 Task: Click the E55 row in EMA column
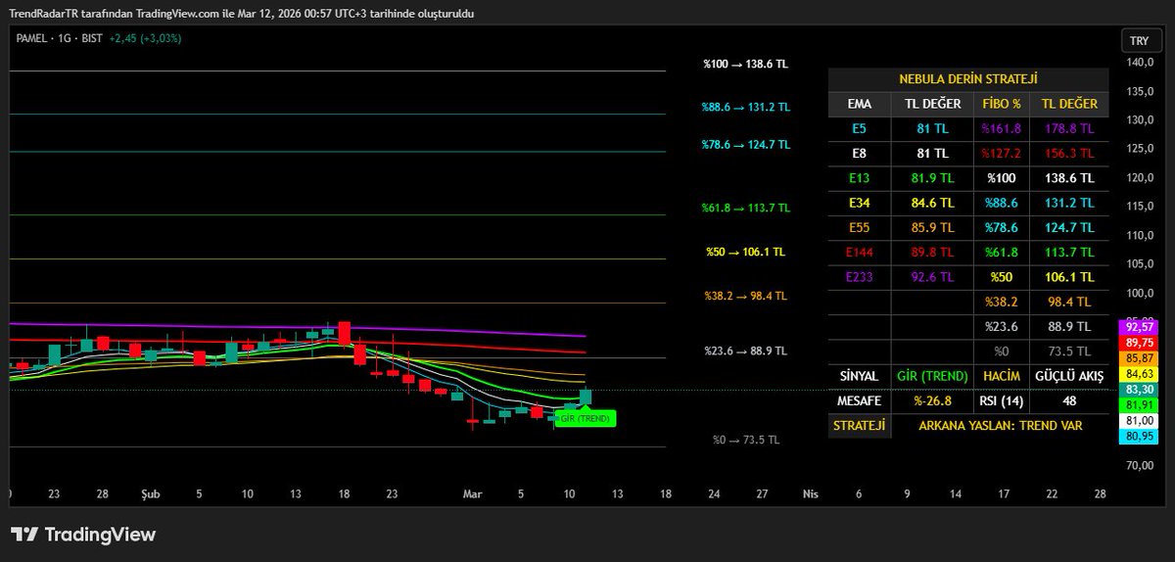point(860,228)
